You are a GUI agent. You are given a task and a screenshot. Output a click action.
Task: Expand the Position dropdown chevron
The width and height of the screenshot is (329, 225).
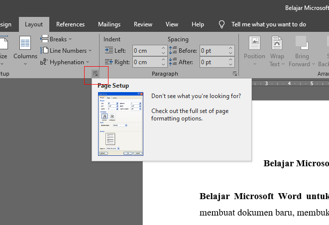tap(255, 64)
